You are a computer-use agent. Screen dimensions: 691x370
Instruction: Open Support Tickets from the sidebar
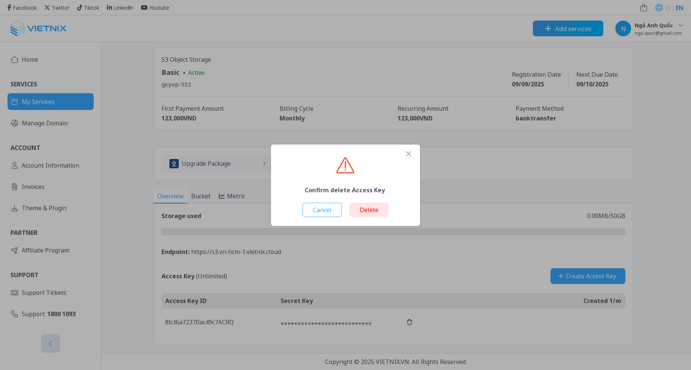point(43,292)
